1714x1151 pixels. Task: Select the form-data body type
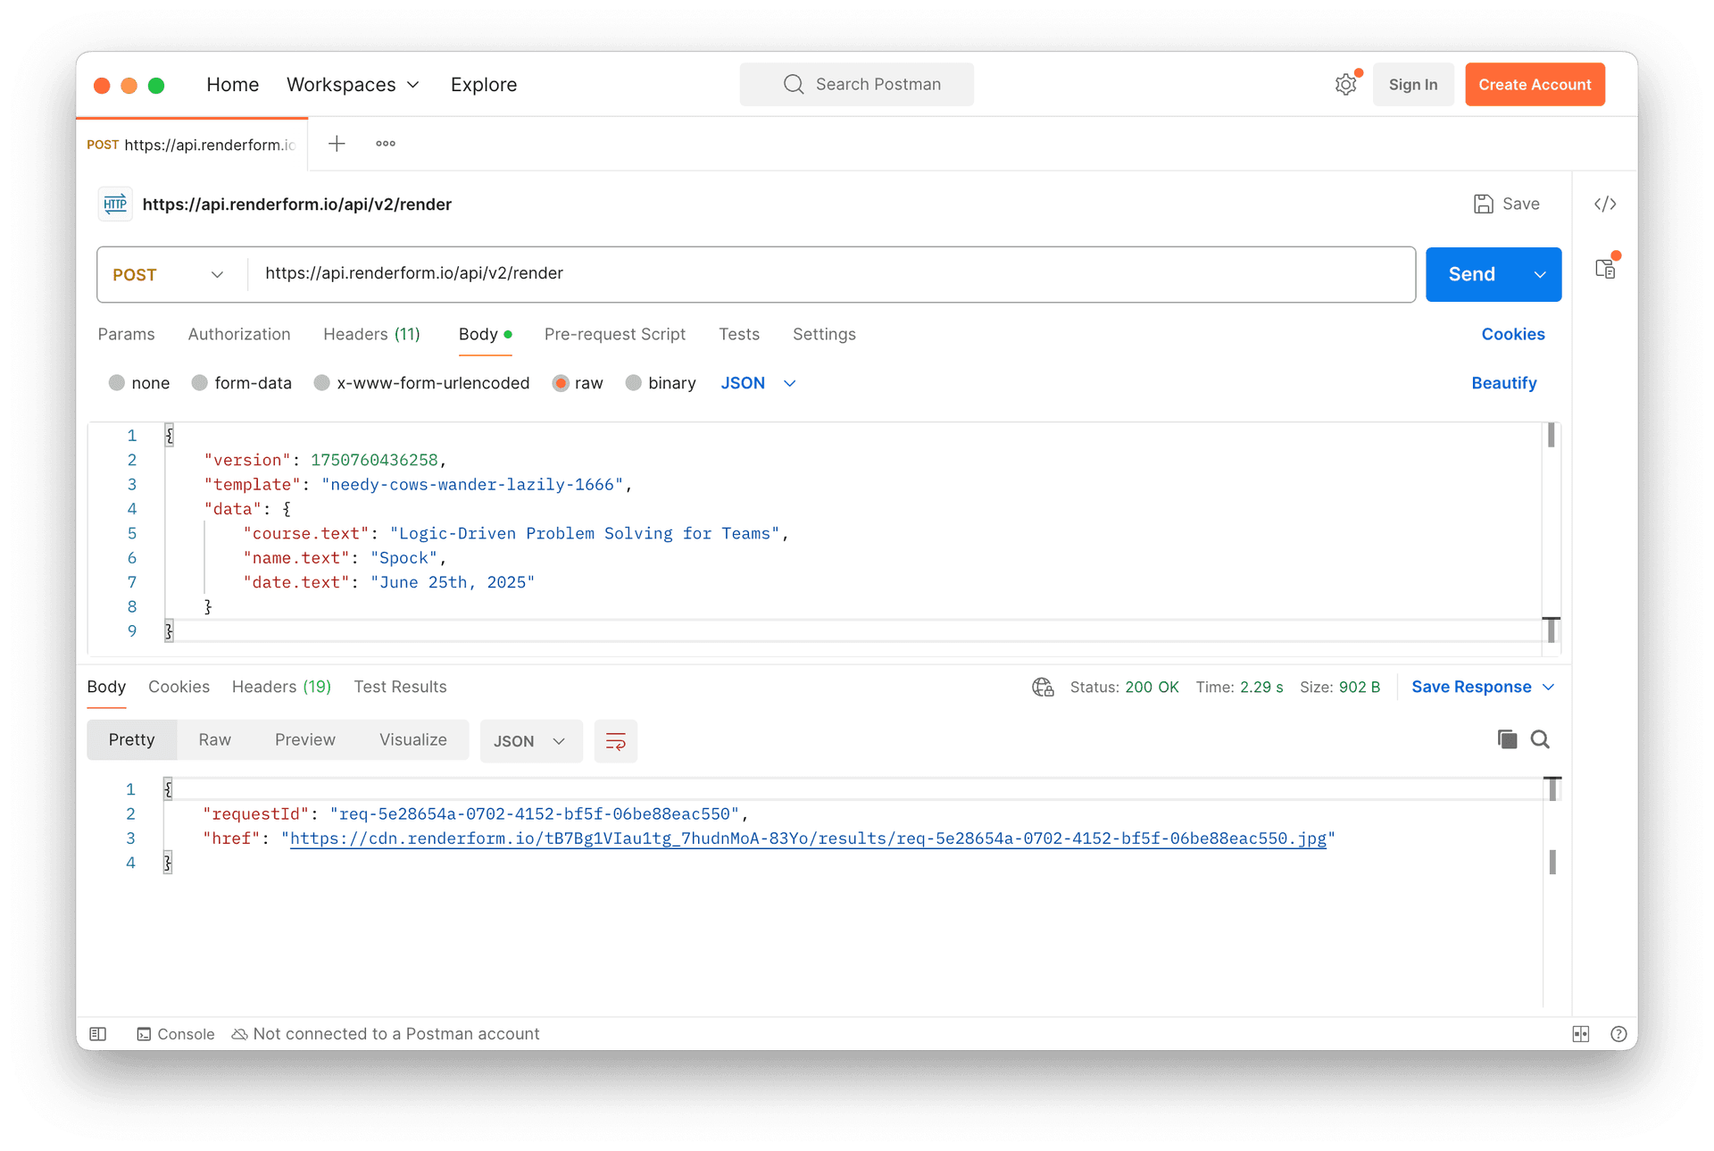(200, 383)
